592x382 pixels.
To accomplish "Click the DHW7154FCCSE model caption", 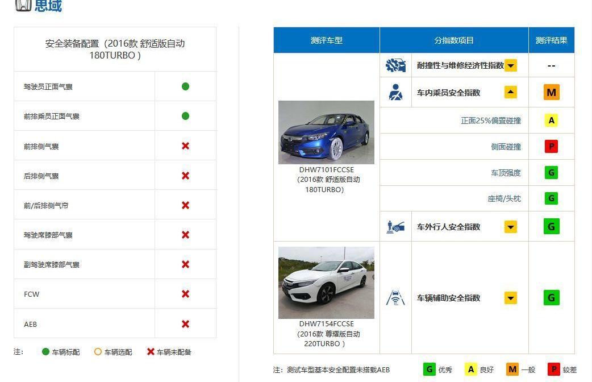I will coord(327,334).
